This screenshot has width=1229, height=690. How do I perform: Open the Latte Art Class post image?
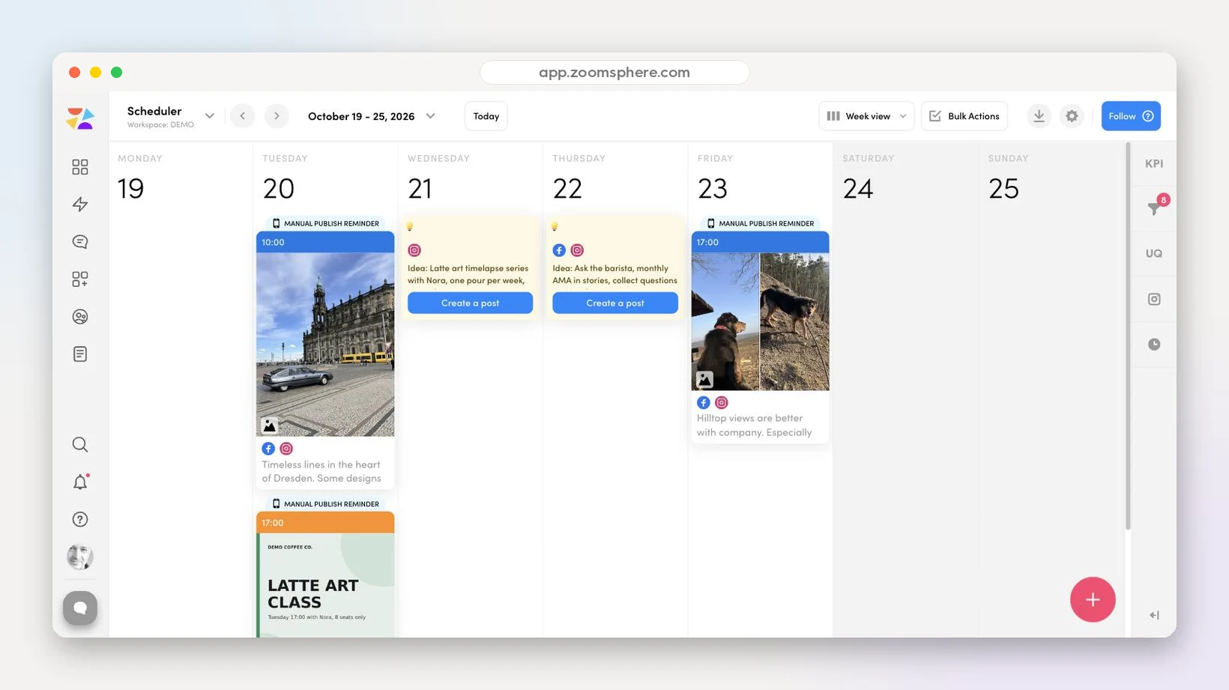point(325,585)
